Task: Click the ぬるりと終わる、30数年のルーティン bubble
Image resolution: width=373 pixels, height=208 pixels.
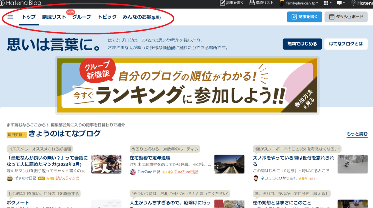Action: point(165,149)
